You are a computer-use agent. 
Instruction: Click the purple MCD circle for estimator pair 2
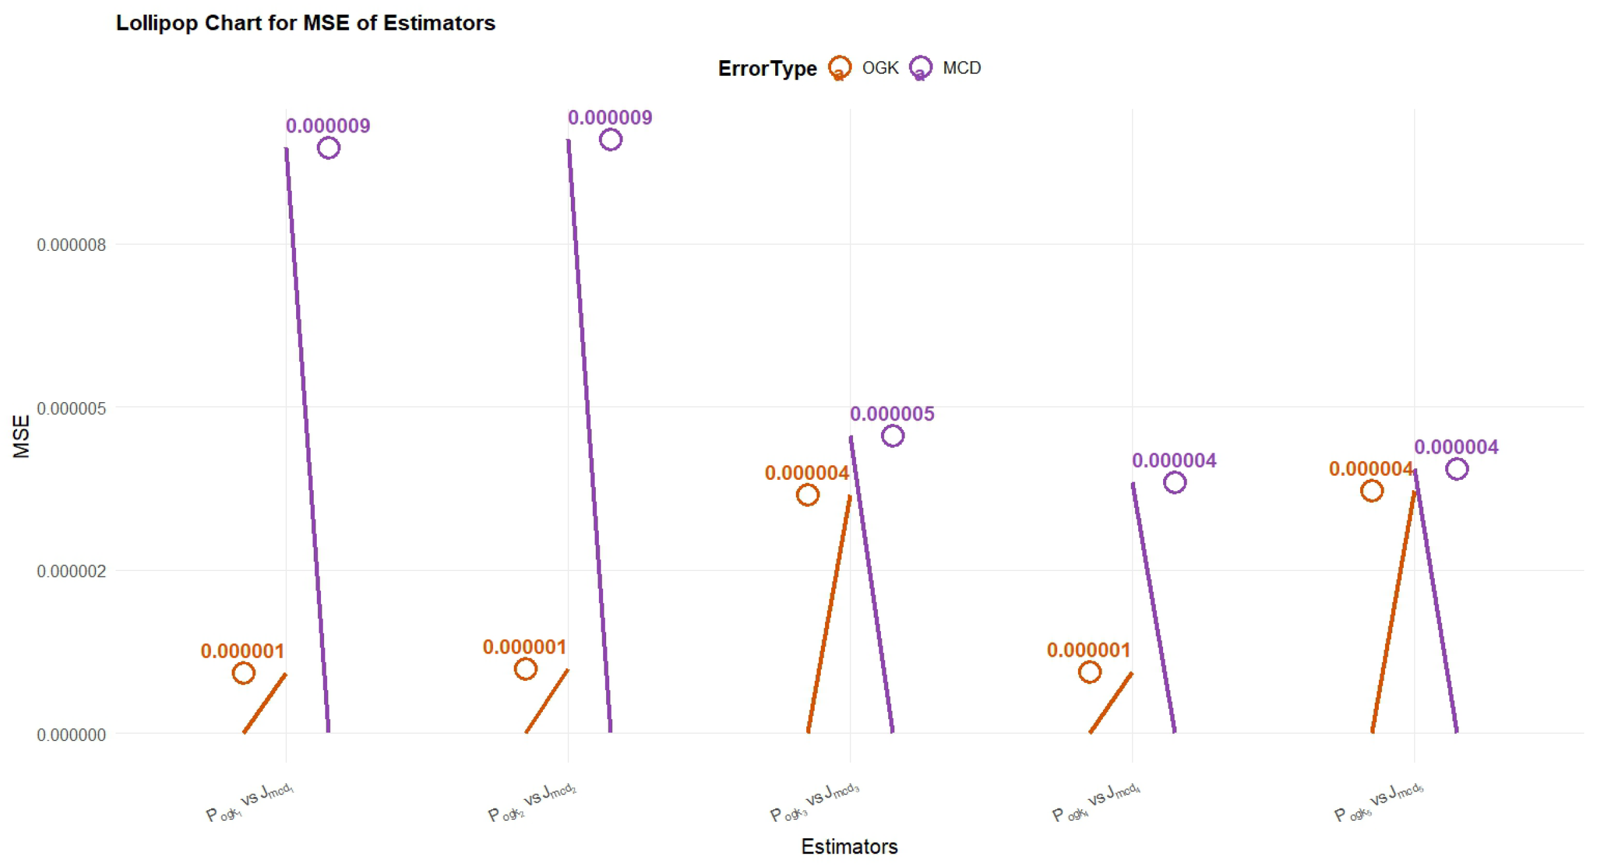pos(610,140)
